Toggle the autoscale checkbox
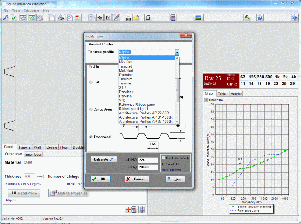This screenshot has height=224, width=301. pyautogui.click(x=206, y=100)
